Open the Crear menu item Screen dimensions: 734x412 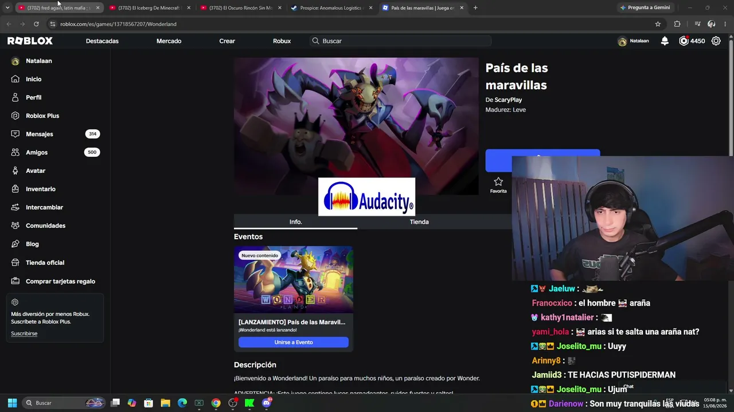coord(227,41)
